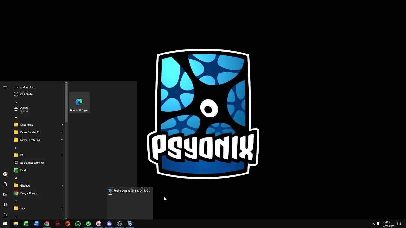Click the Rocket League (64-bit, DX11) preview title
Image resolution: width=406 pixels, height=228 pixels.
[x=132, y=191]
